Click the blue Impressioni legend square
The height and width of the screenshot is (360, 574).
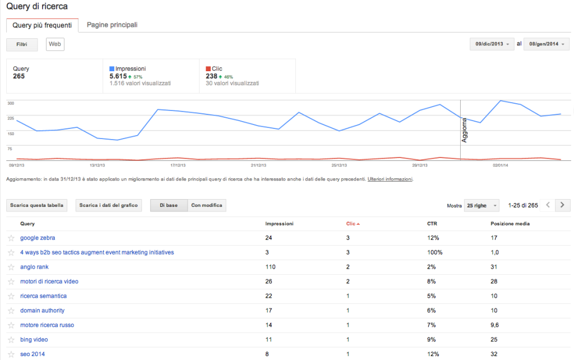[x=112, y=68]
